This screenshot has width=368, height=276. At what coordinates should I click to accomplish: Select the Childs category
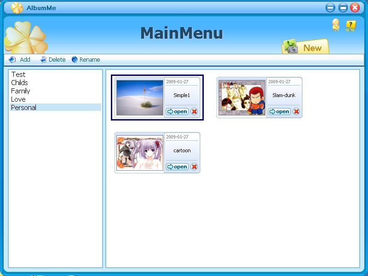[x=55, y=83]
